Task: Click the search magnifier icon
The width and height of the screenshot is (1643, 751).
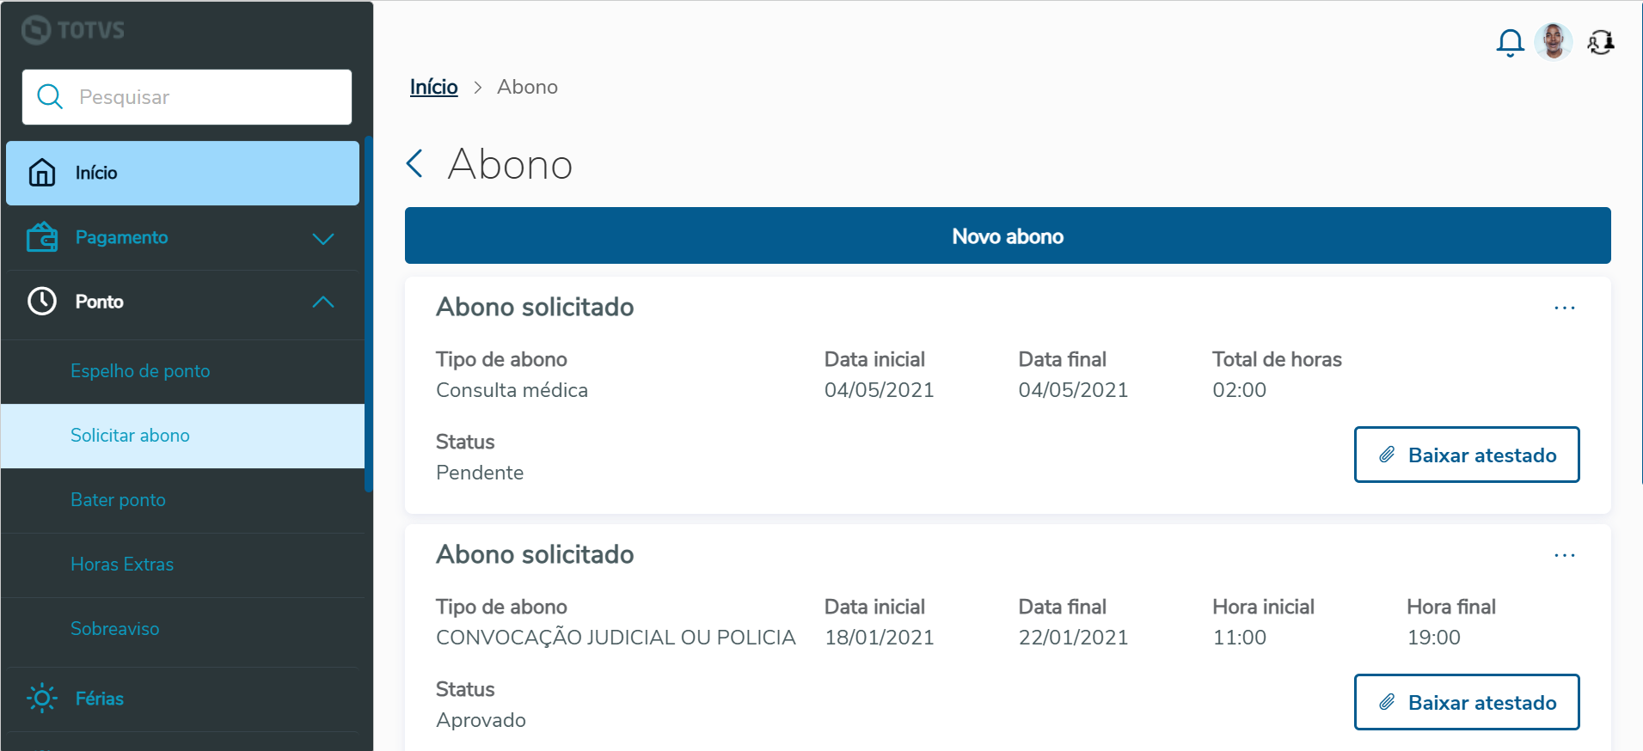Action: (50, 97)
